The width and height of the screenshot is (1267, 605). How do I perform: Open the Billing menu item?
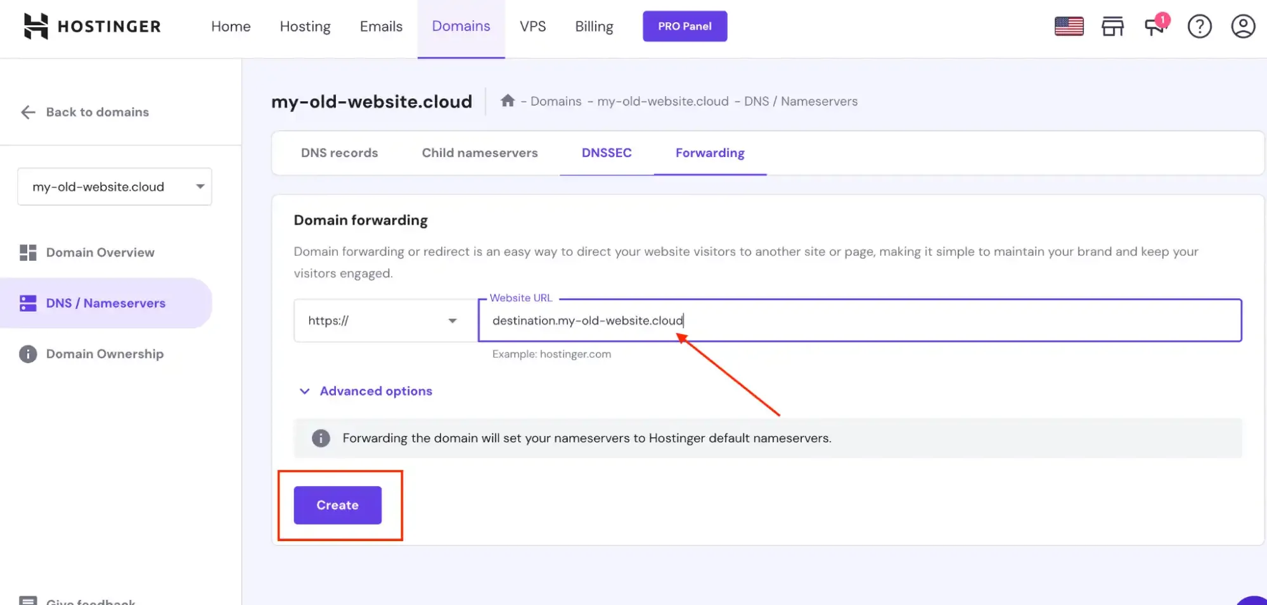point(593,26)
